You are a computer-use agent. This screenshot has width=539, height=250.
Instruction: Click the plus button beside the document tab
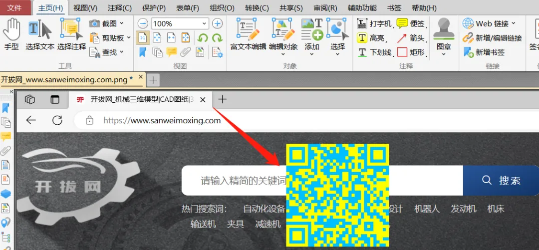point(153,80)
